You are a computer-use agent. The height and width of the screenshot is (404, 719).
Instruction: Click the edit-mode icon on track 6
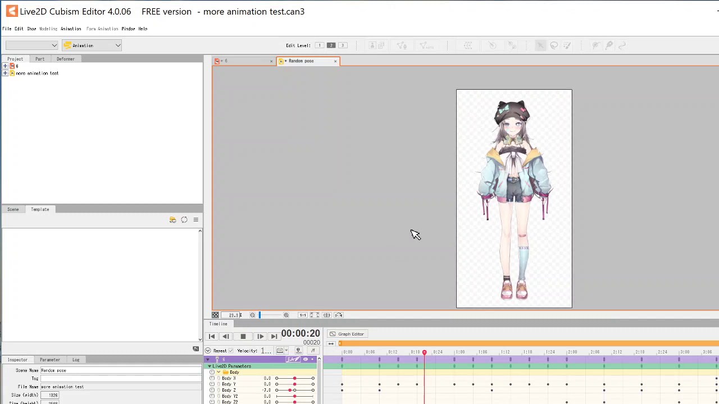[x=293, y=359]
